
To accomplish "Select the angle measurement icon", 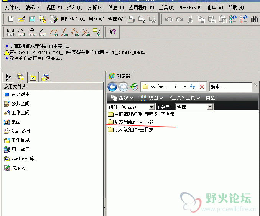I will 43,32.
